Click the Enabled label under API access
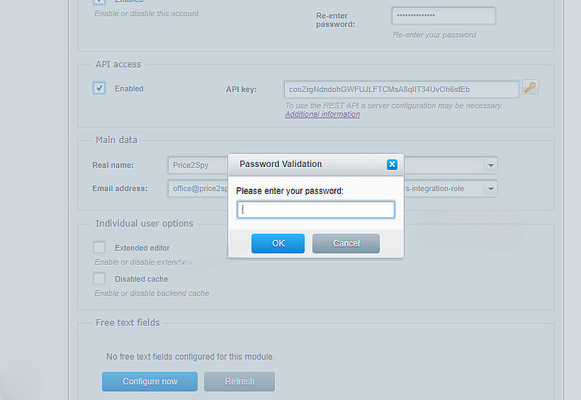581x400 pixels. pos(129,89)
